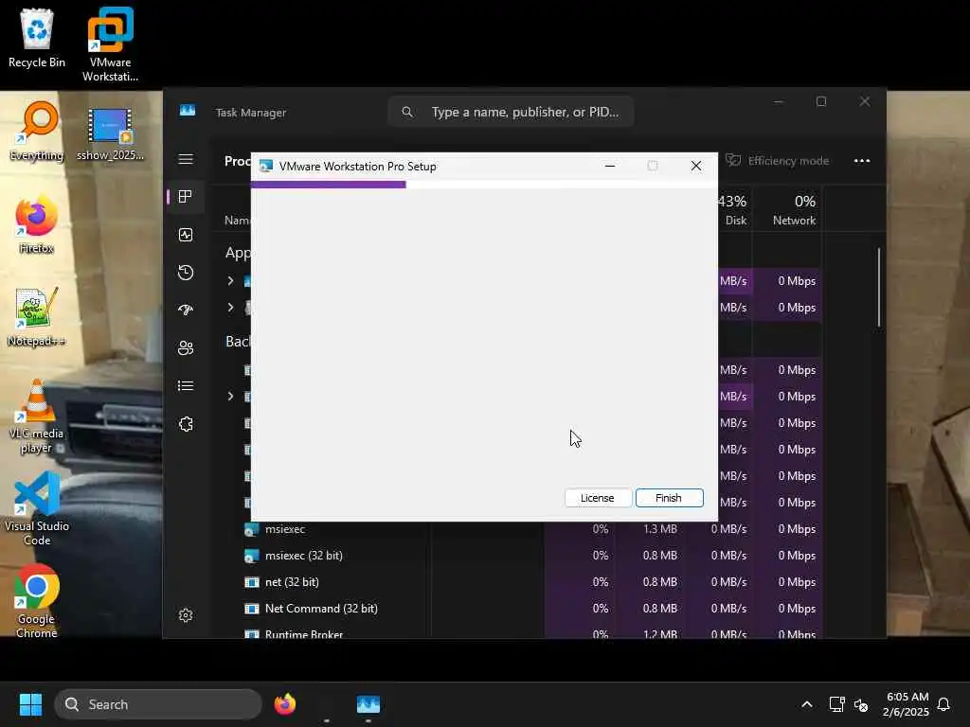This screenshot has height=727, width=970.
Task: Open Task Manager settings gear
Action: (186, 615)
